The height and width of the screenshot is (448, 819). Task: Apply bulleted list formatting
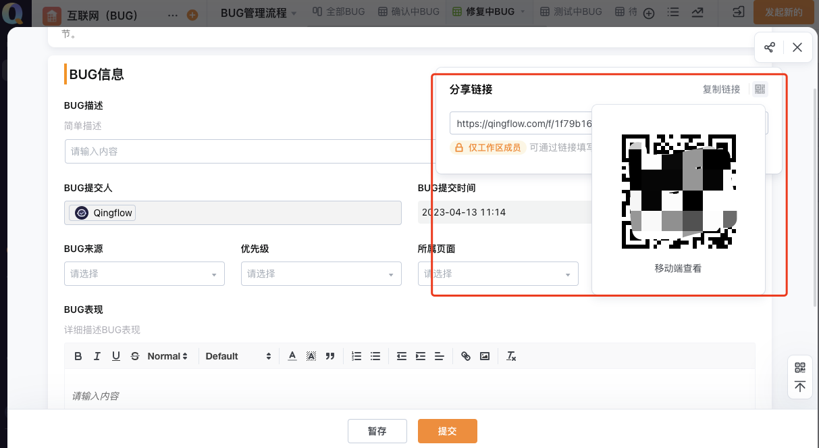[376, 356]
